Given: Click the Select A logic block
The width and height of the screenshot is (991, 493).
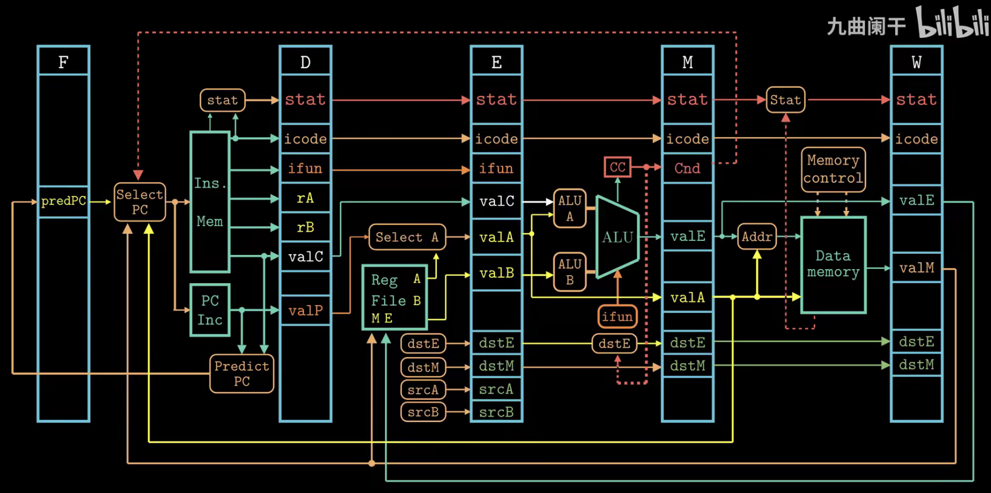Looking at the screenshot, I should coord(407,237).
